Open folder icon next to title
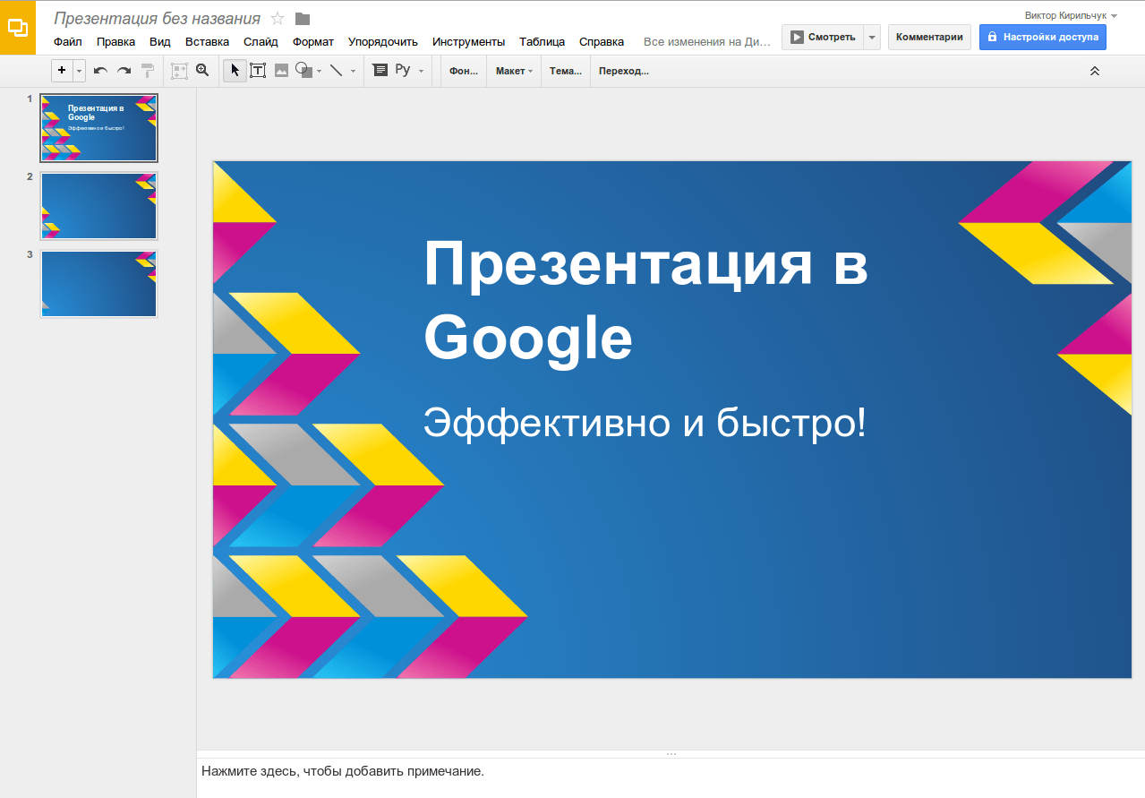The height and width of the screenshot is (798, 1145). [303, 19]
